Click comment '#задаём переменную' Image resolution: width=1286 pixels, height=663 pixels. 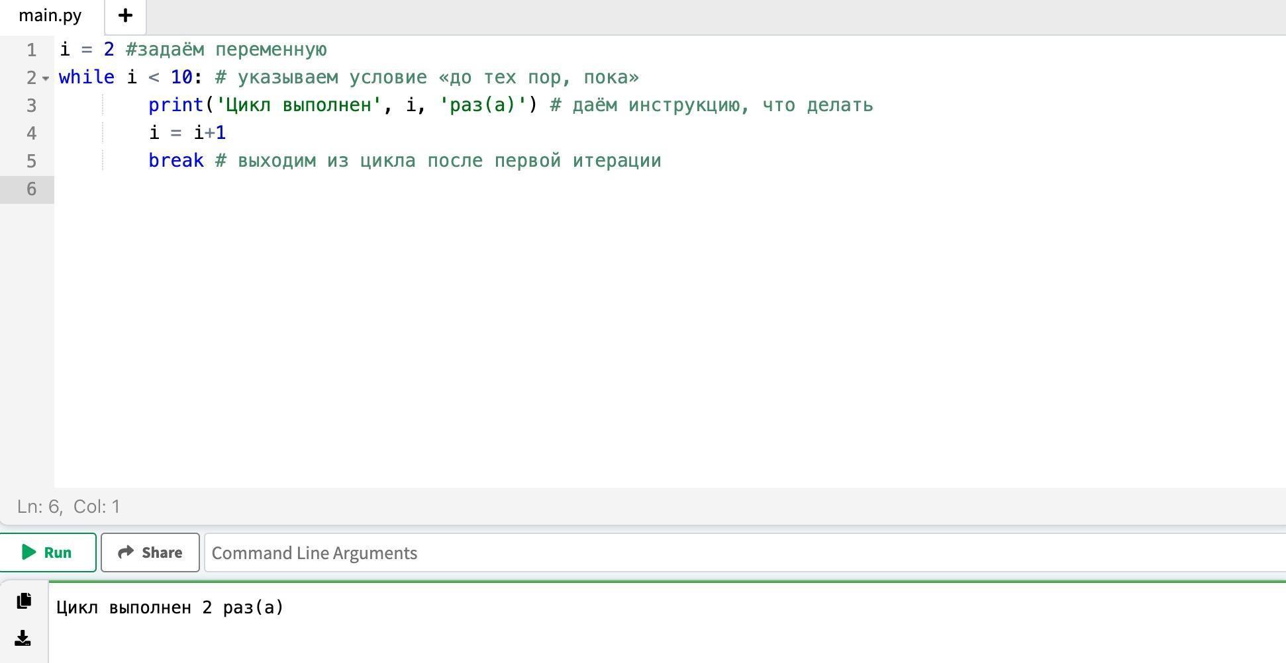point(226,50)
